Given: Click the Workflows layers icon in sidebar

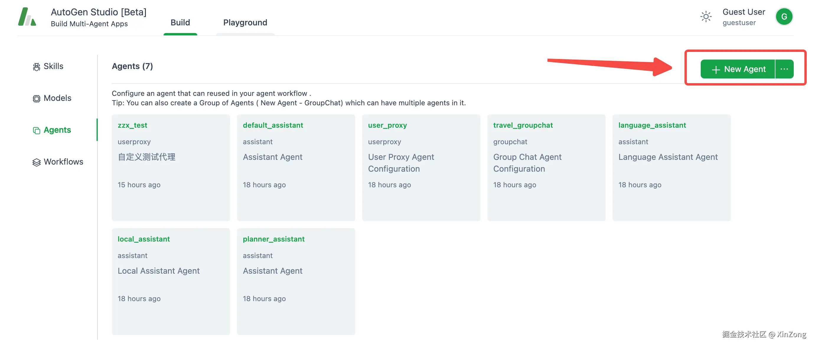Looking at the screenshot, I should point(36,162).
